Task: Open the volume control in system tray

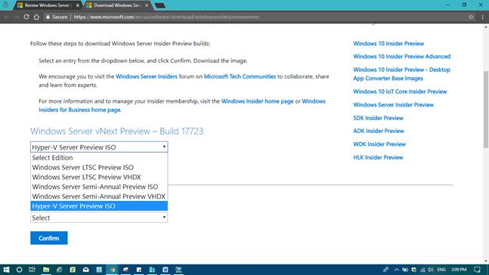Action: point(430,270)
